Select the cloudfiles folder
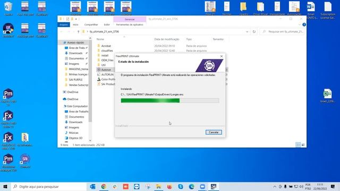This screenshot has height=191, width=340. 107,51
